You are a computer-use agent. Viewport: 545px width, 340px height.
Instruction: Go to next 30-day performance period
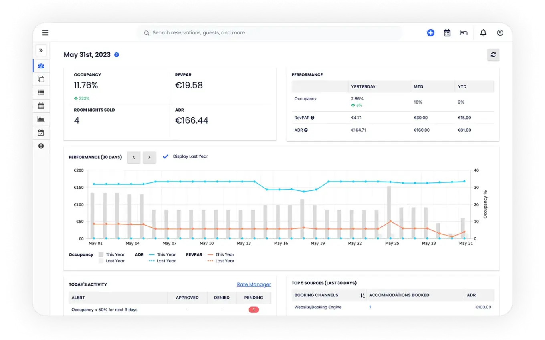(x=149, y=157)
